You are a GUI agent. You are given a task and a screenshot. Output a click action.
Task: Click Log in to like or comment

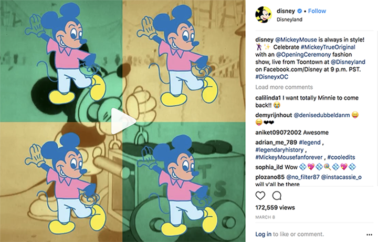coord(263,234)
